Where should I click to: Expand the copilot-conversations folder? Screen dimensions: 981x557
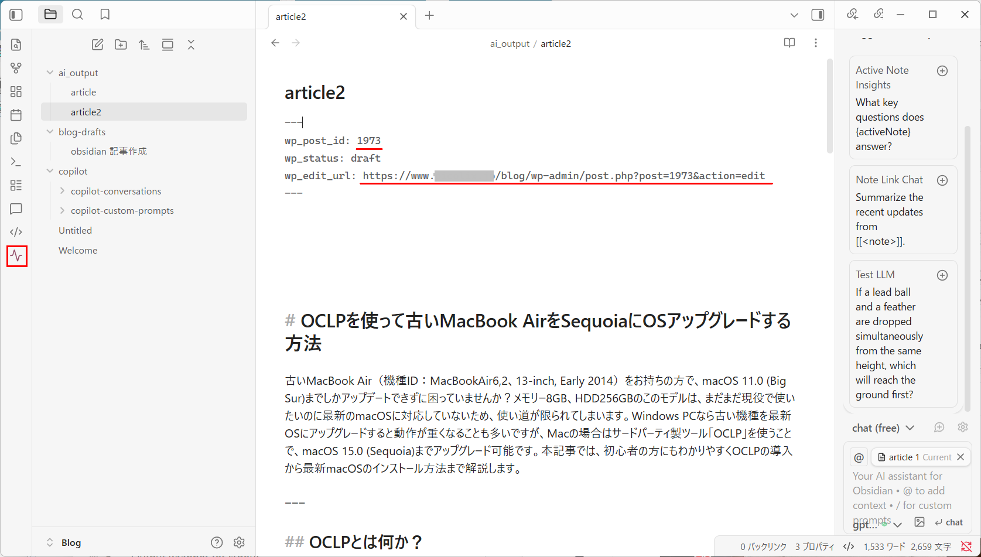click(62, 191)
